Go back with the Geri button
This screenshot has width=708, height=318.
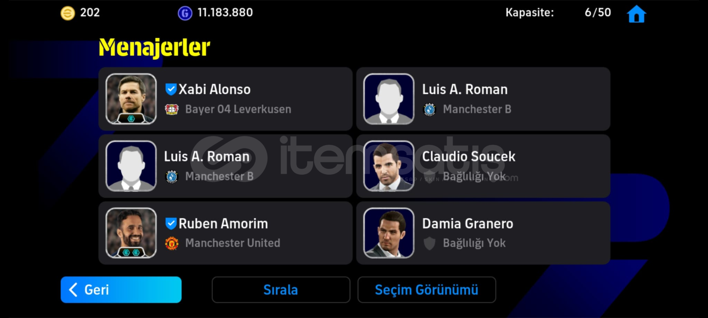121,290
